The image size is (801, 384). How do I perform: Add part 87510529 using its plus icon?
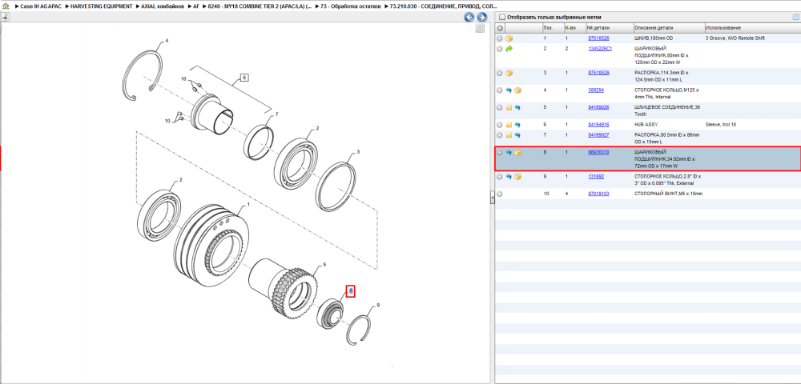[500, 73]
